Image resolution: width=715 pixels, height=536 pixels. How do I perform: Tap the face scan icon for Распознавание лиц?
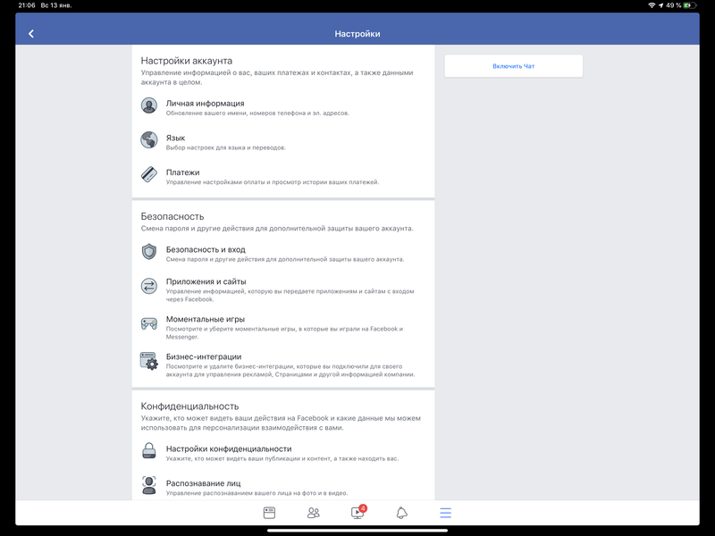[x=149, y=485]
